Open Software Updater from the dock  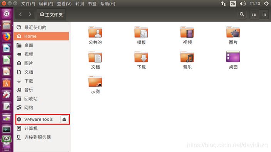click(7, 139)
